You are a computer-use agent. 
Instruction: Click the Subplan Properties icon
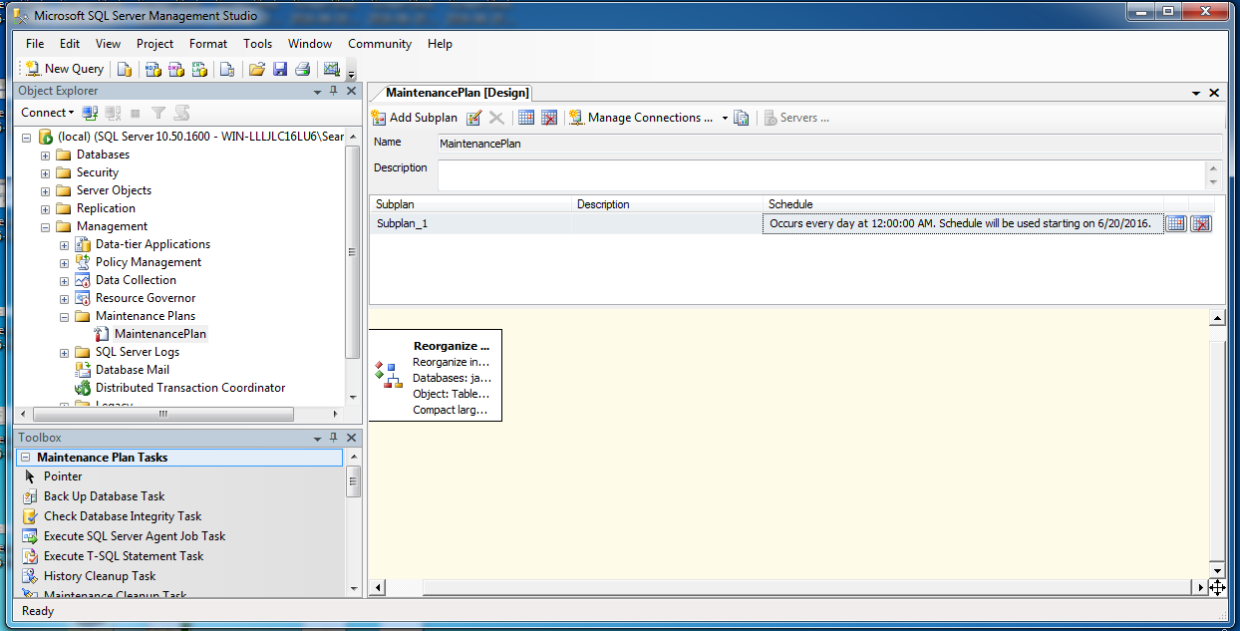click(474, 118)
